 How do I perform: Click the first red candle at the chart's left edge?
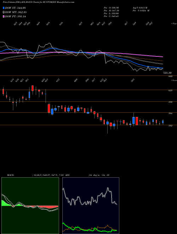[3, 91]
